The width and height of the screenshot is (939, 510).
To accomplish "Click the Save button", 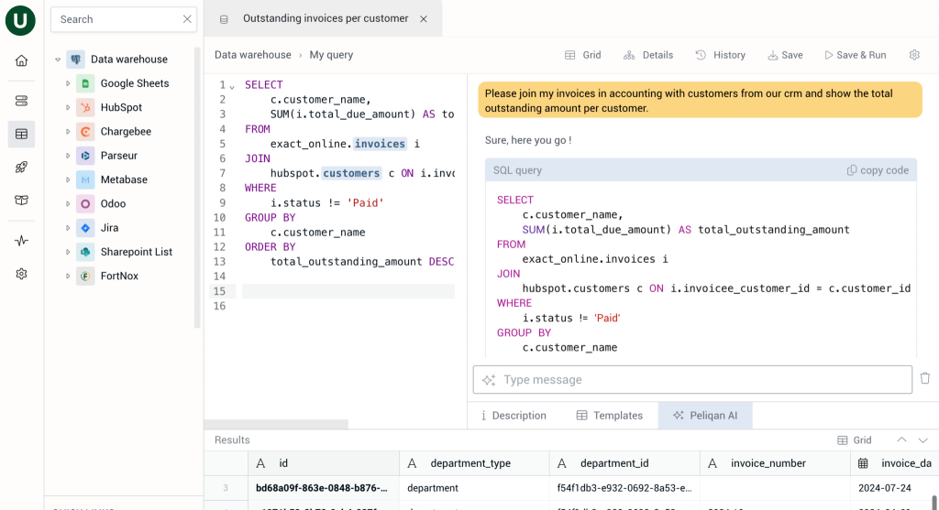I will (785, 55).
